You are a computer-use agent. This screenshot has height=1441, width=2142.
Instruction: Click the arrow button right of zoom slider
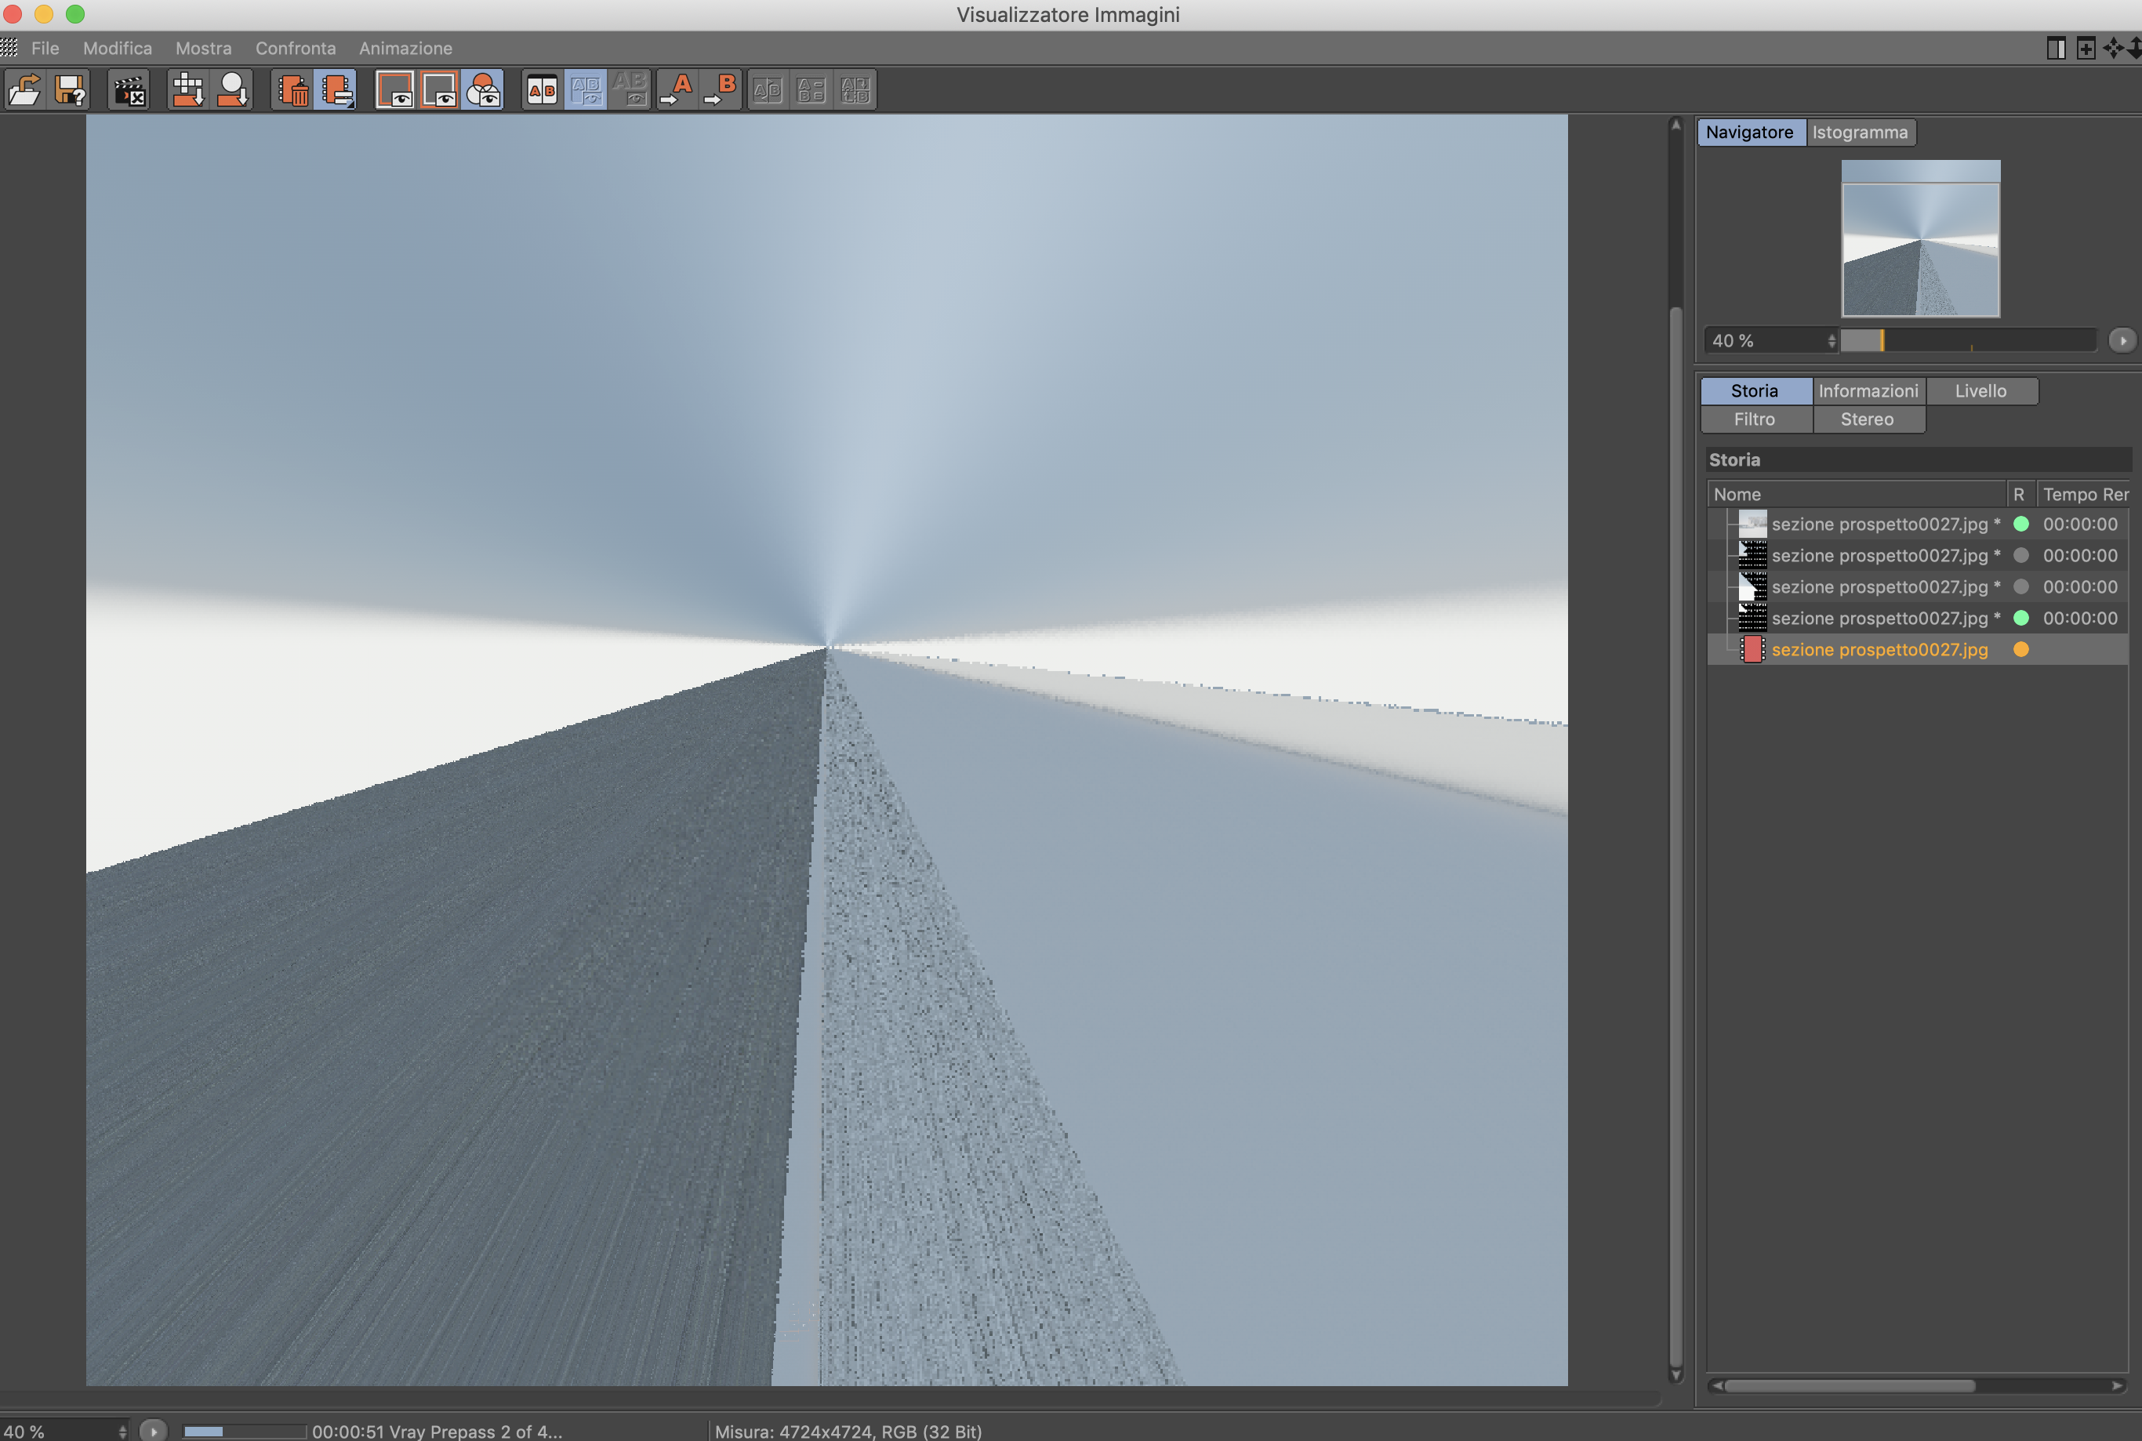pos(2122,341)
